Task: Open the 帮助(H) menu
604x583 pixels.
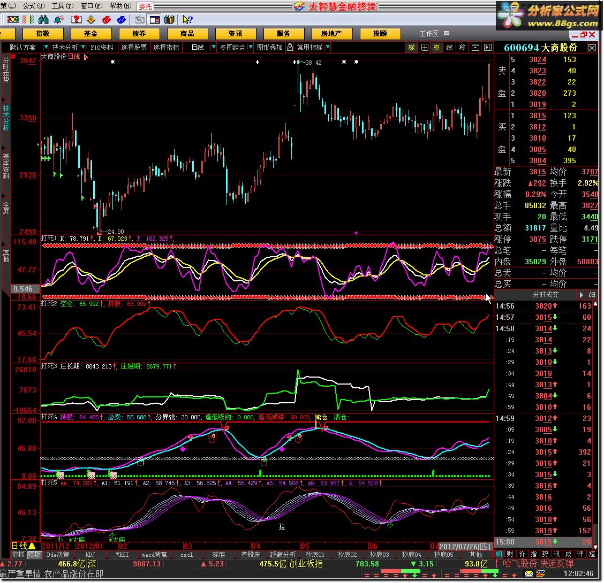Action: tap(120, 6)
